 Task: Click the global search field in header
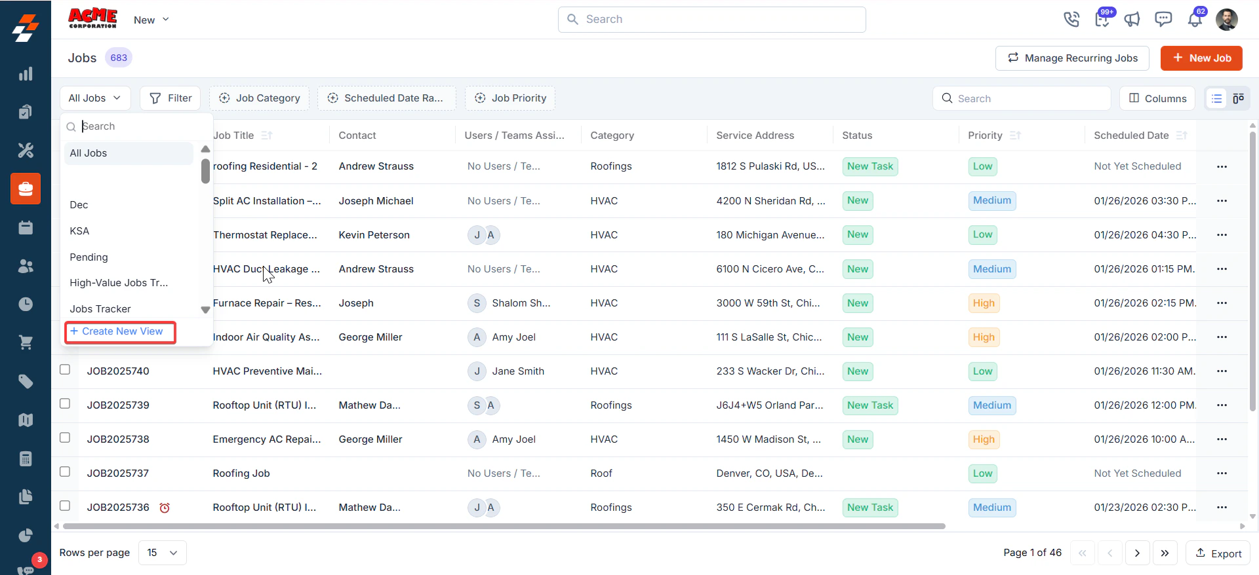711,20
